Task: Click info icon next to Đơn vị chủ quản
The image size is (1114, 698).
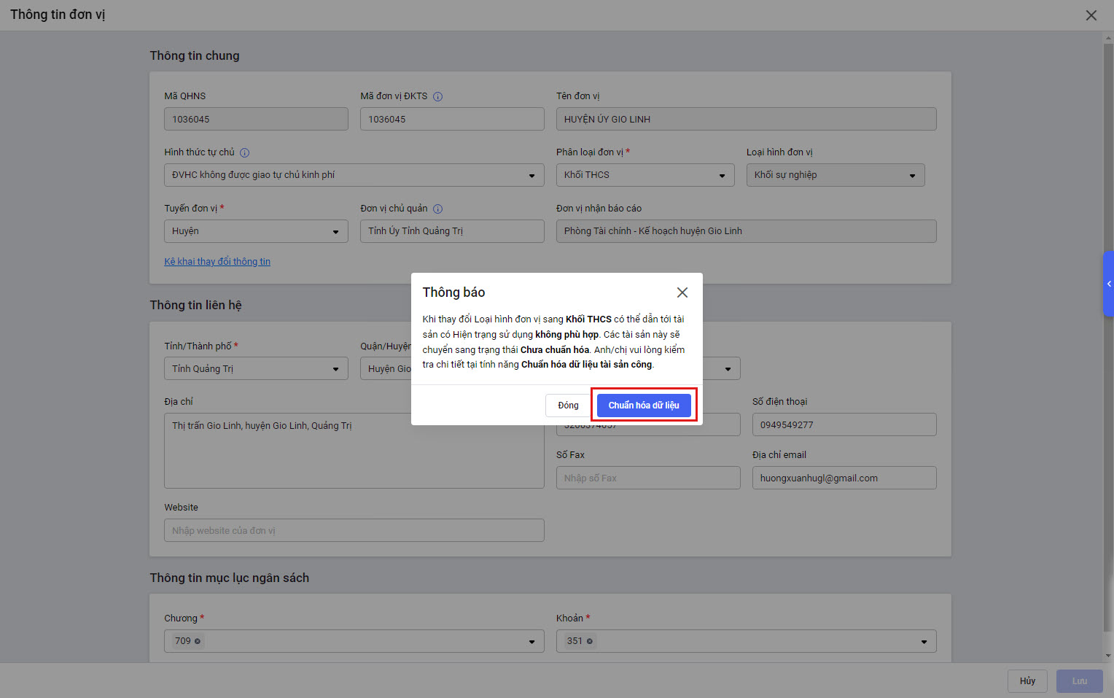Action: point(437,209)
